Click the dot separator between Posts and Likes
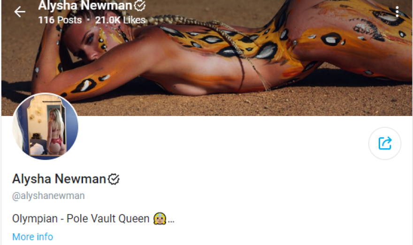This screenshot has height=245, width=413. click(89, 20)
